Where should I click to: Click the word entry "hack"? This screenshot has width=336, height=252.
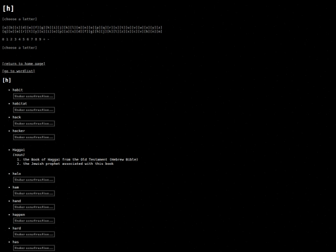pos(17,117)
